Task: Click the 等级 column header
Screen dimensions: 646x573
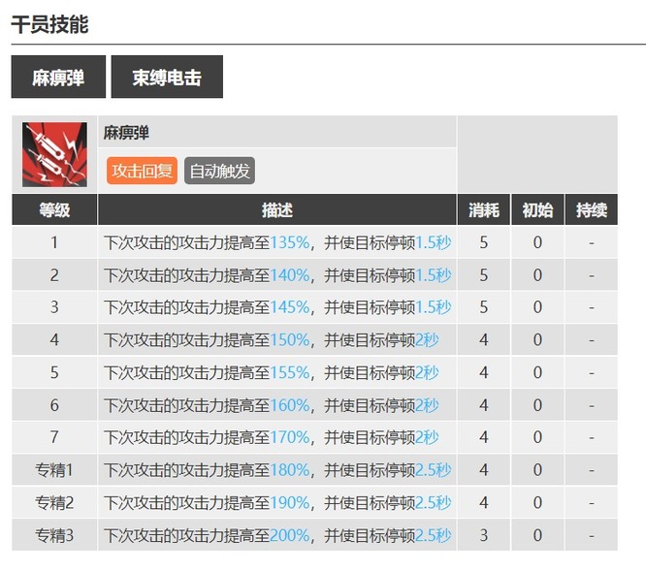Action: coord(54,209)
